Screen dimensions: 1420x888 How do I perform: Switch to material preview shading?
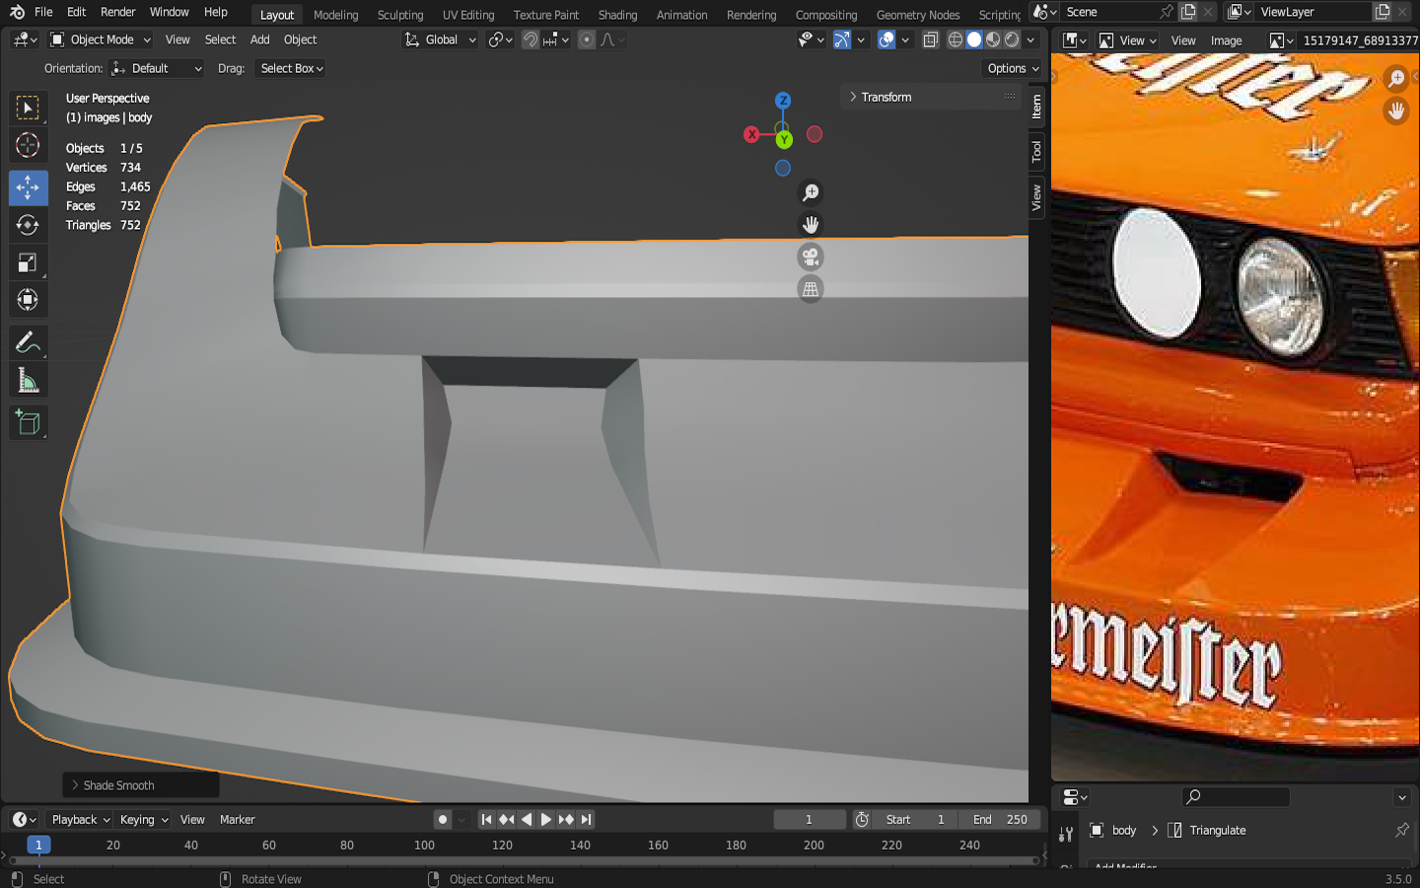(x=993, y=39)
